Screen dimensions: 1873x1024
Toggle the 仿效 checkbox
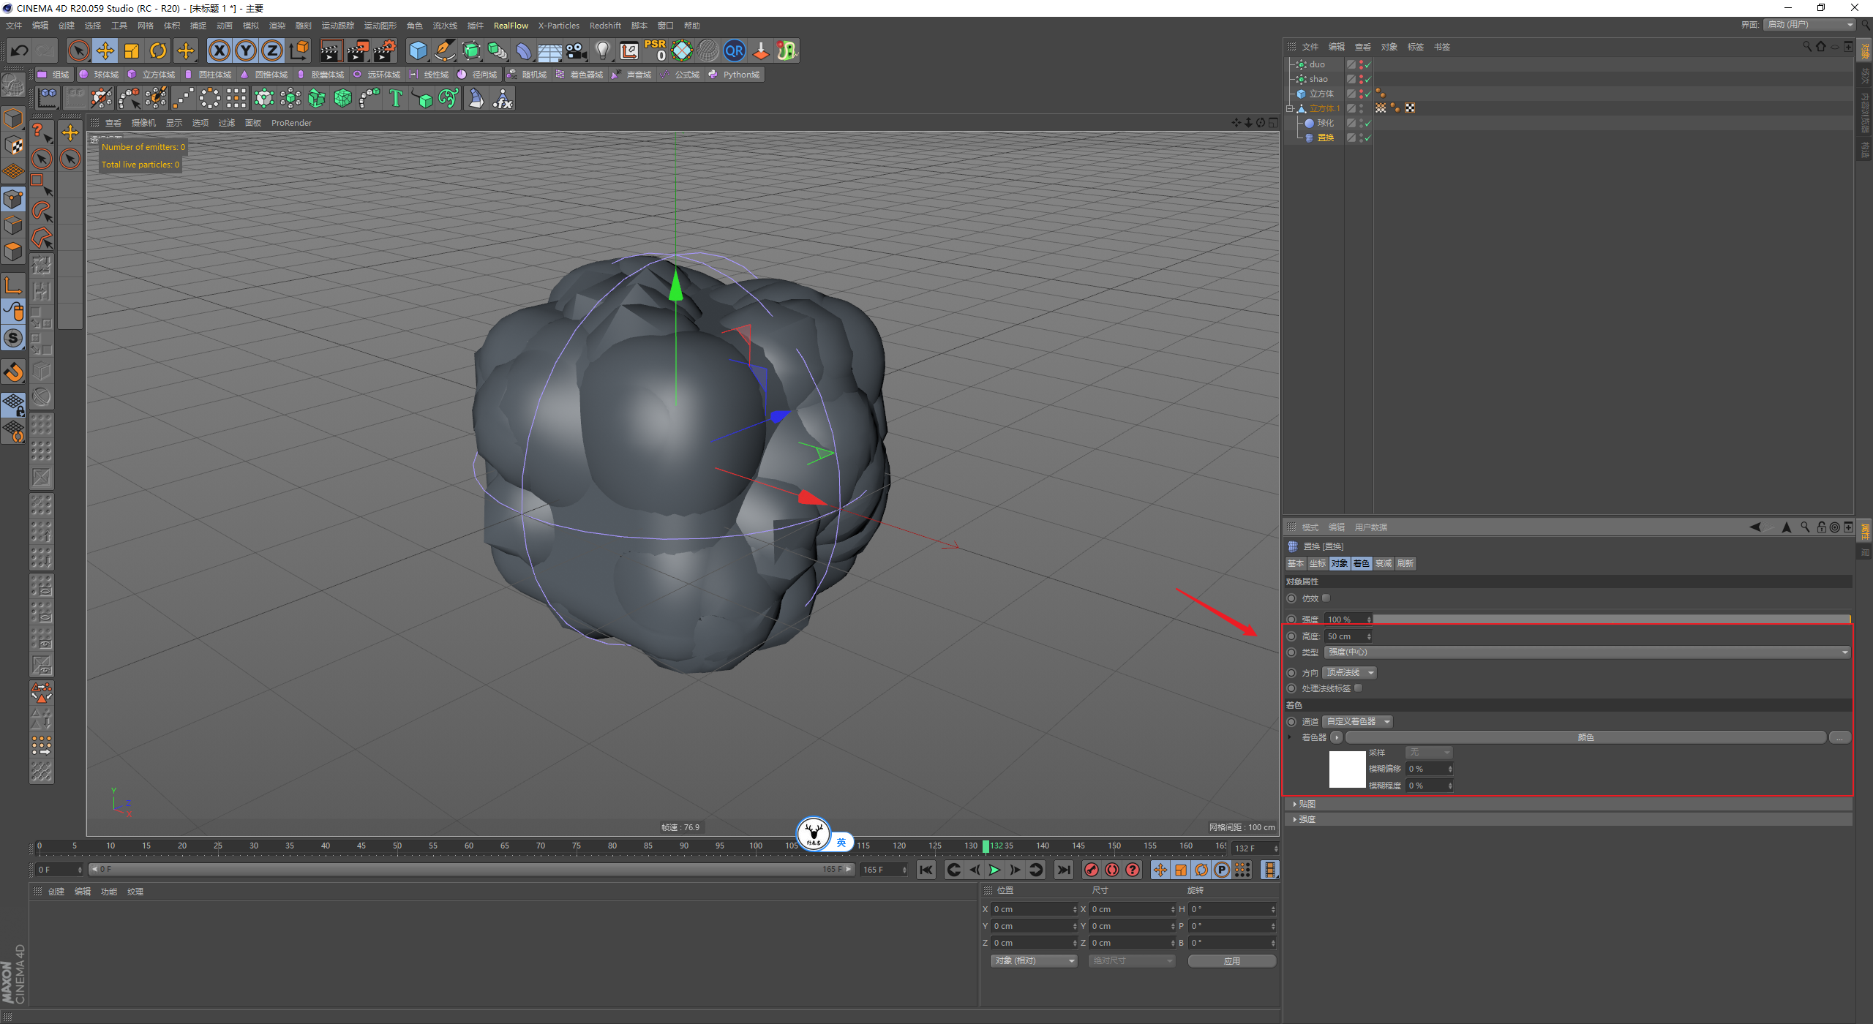pos(1326,598)
